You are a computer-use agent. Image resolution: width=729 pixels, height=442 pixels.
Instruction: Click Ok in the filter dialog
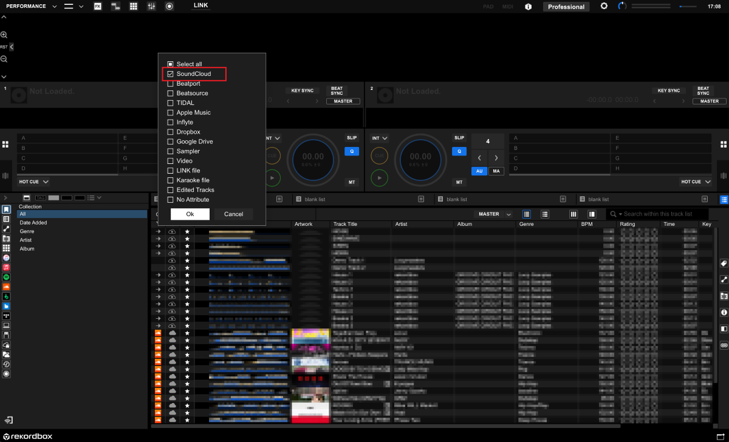point(190,214)
